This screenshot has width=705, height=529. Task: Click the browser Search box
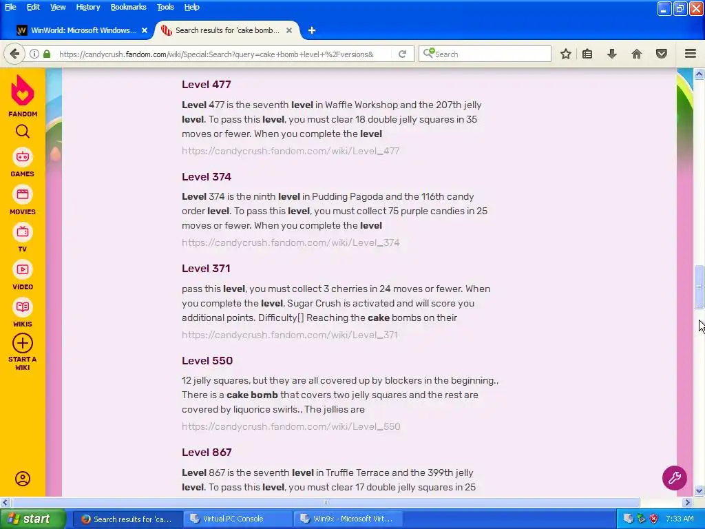pyautogui.click(x=485, y=54)
